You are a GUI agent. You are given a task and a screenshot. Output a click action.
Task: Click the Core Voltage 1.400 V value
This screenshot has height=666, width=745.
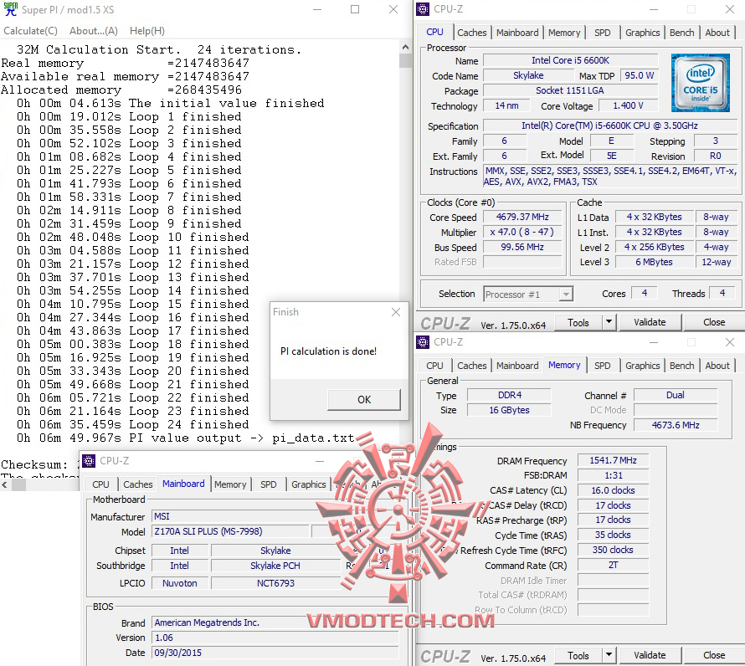click(628, 106)
